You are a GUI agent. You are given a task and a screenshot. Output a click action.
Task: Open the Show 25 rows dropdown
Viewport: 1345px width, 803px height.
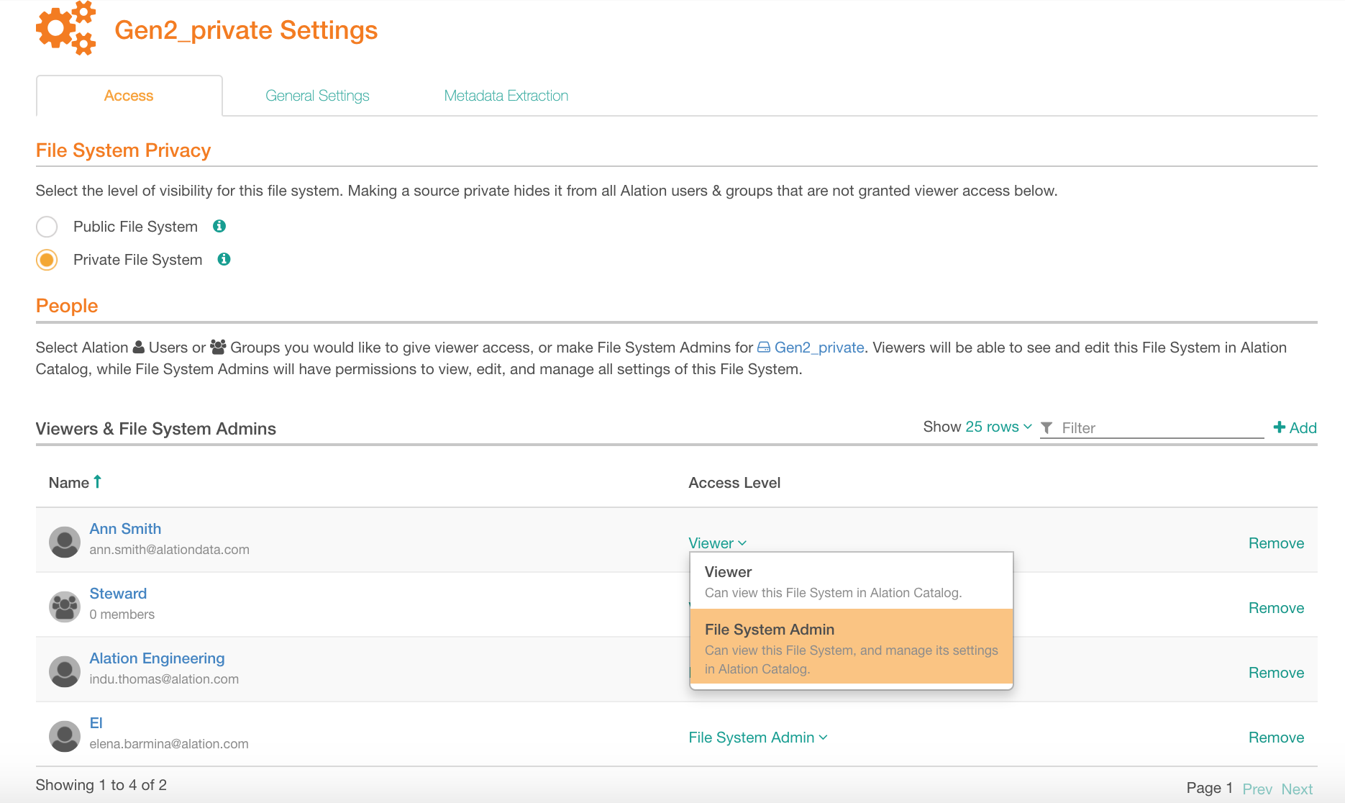(998, 427)
